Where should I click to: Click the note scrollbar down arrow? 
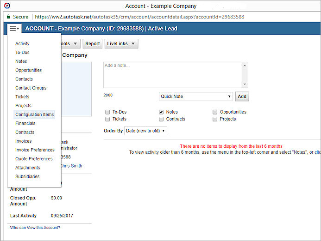coord(245,84)
